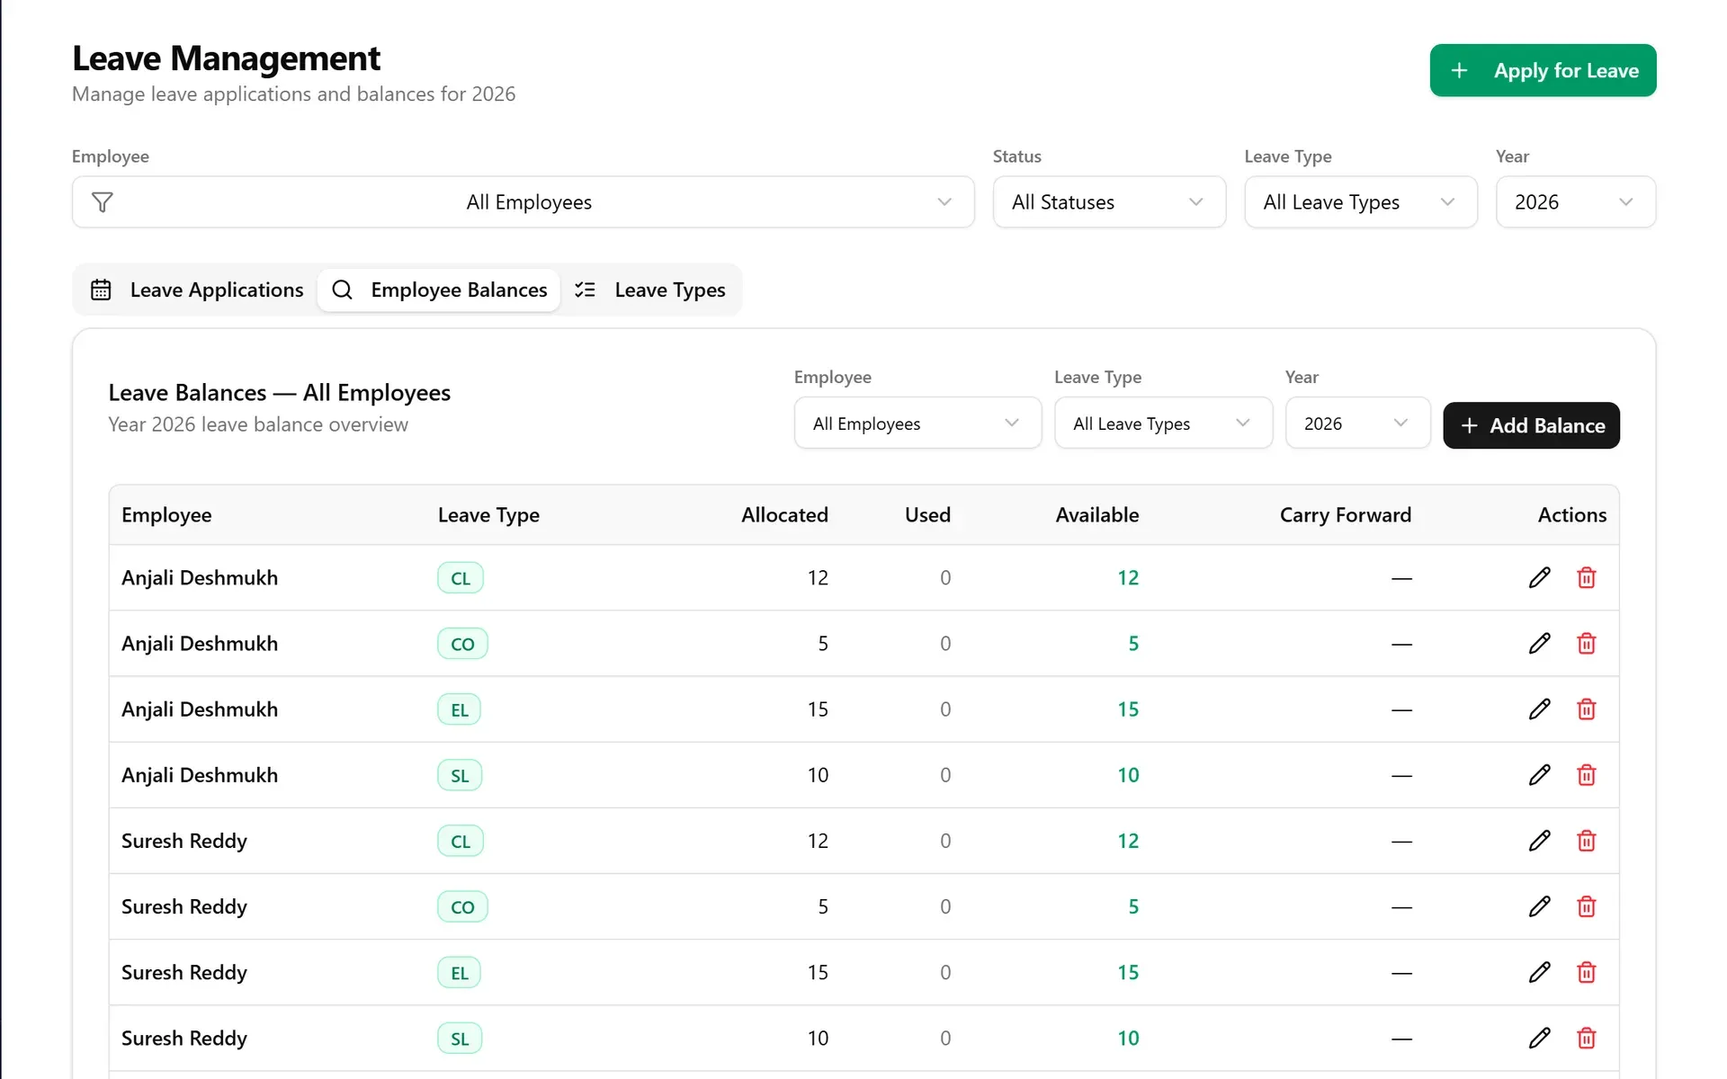Image resolution: width=1727 pixels, height=1079 pixels.
Task: Click the CO badge in Suresh Reddy's row
Action: tap(462, 906)
